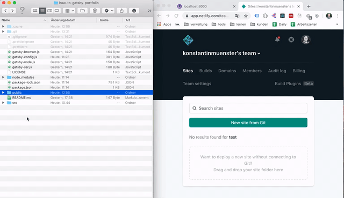
Task: Switch Finder to icon view
Action: coord(35,11)
